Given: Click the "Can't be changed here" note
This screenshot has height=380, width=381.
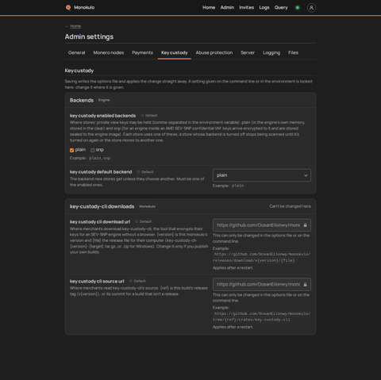Looking at the screenshot, I should point(290,206).
